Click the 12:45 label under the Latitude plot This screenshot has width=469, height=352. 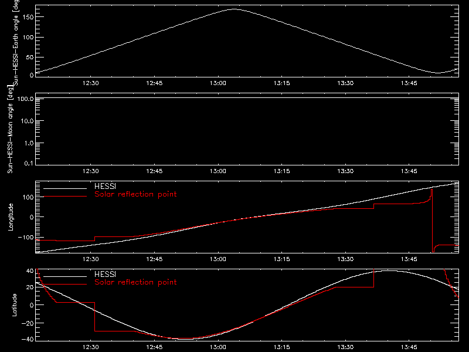154,347
